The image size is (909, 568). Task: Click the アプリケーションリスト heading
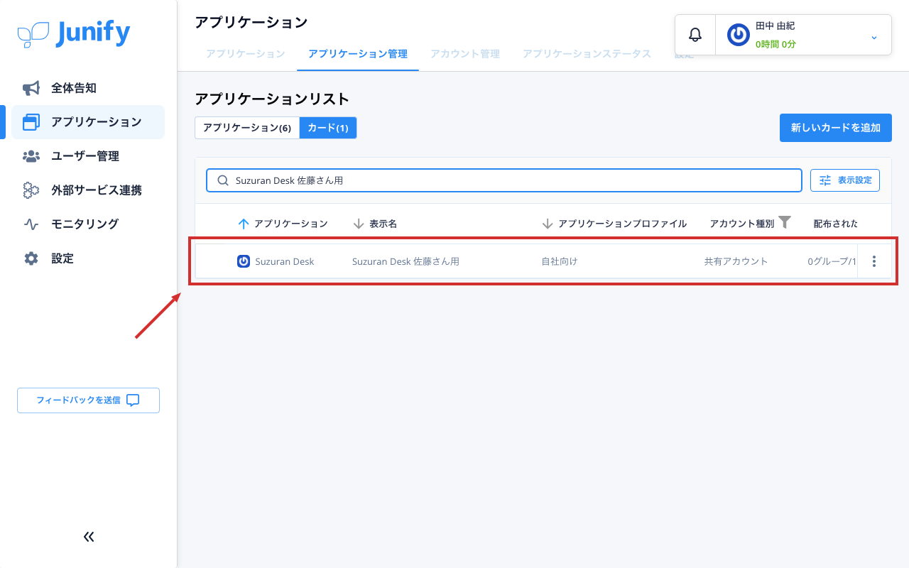coord(272,99)
